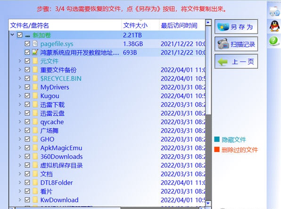Expand the 元文件 folder
The height and width of the screenshot is (209, 281).
(x=20, y=61)
